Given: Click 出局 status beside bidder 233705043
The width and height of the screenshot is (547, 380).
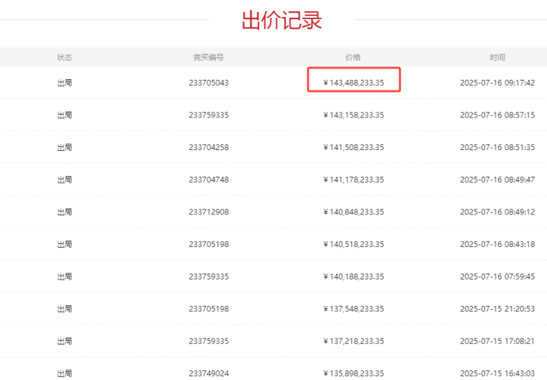Looking at the screenshot, I should tap(64, 83).
